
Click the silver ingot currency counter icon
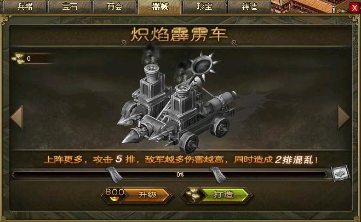[x=19, y=58]
